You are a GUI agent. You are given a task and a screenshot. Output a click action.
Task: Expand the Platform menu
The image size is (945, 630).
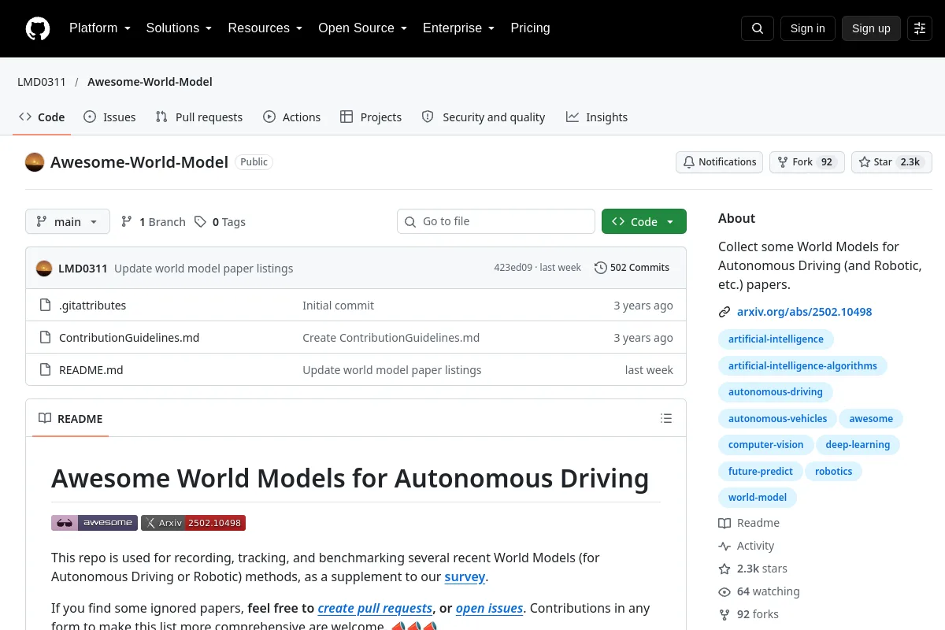click(x=99, y=28)
